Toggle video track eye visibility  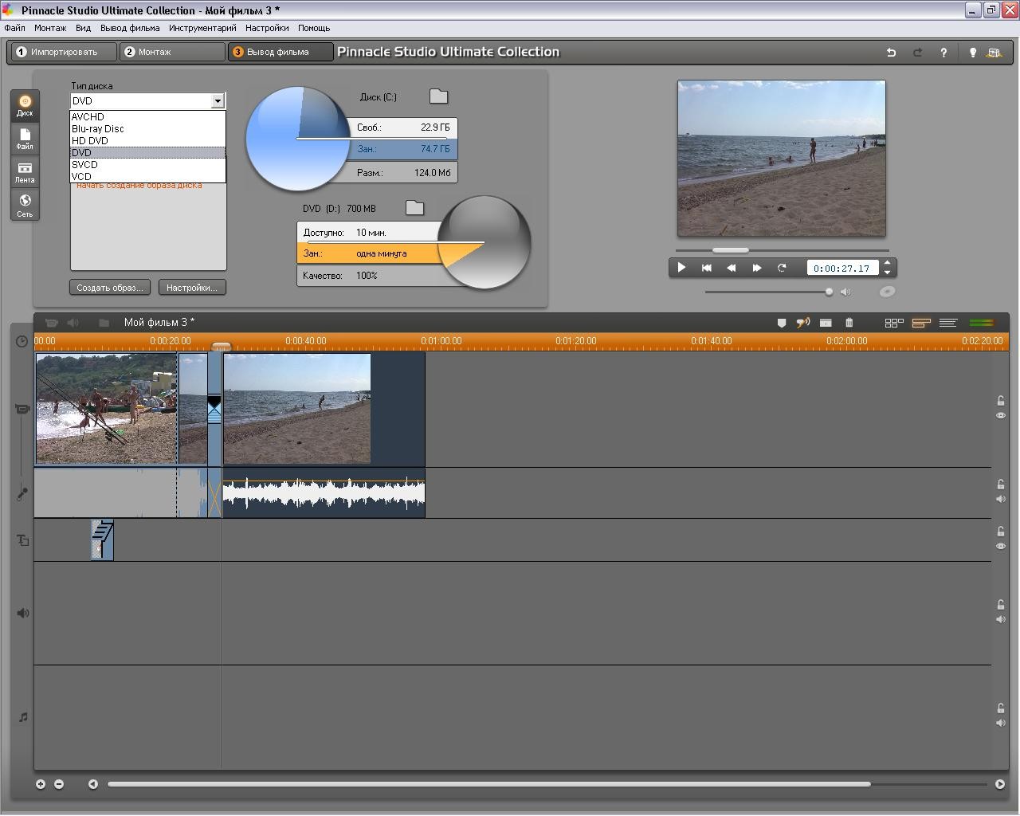coord(1001,416)
